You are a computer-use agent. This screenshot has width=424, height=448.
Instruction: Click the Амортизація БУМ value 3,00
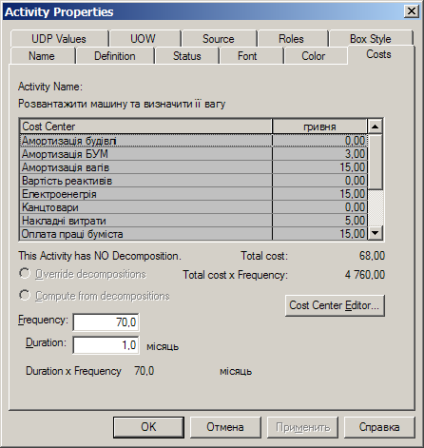[x=355, y=154]
